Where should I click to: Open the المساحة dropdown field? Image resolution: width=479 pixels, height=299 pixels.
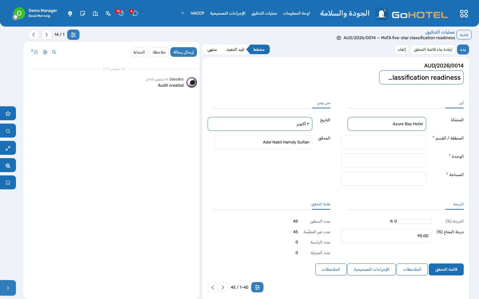coord(383,179)
